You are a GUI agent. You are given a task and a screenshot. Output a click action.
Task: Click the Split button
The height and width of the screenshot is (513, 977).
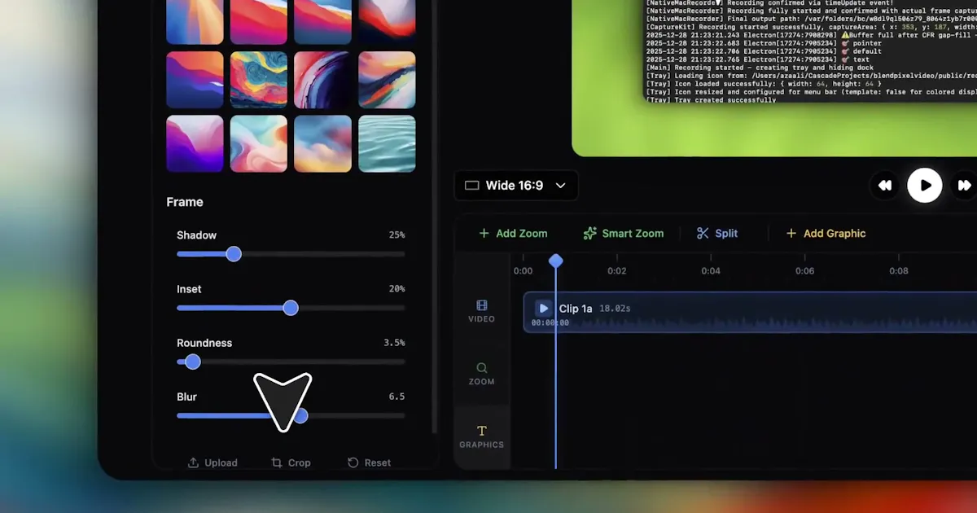pyautogui.click(x=717, y=234)
